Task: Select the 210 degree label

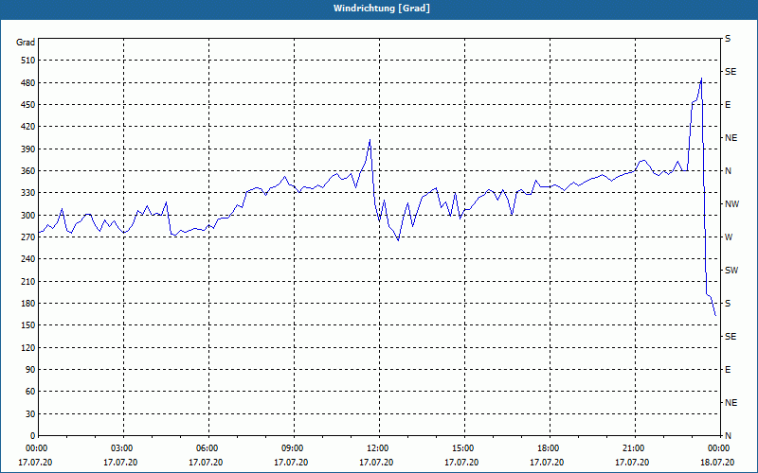Action: pos(28,281)
